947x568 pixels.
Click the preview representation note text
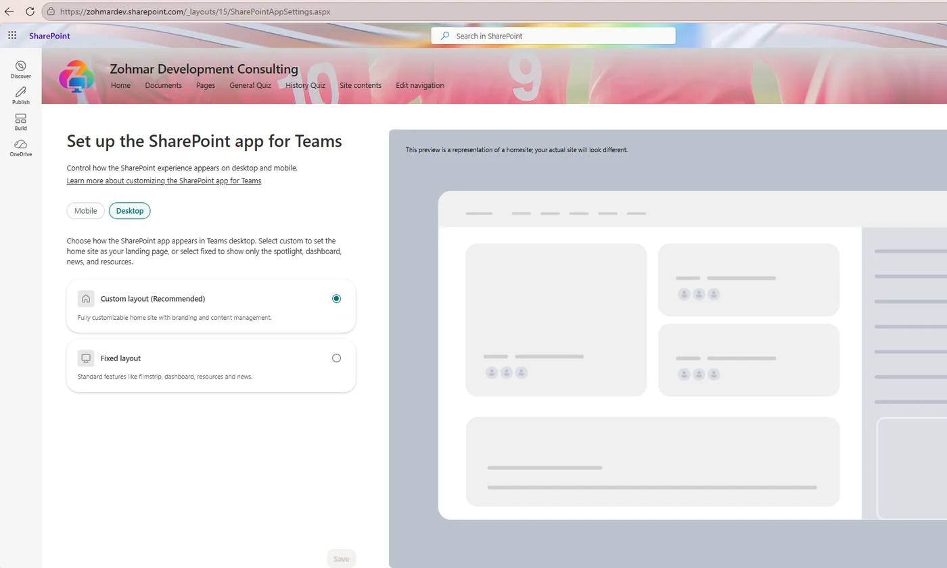[x=517, y=150]
